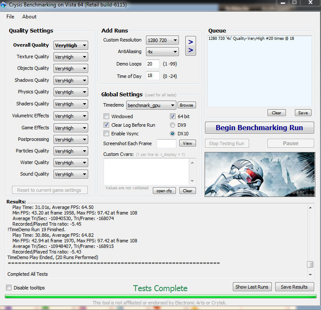
Task: Open Sound Quality dropdown
Action: pyautogui.click(x=71, y=174)
